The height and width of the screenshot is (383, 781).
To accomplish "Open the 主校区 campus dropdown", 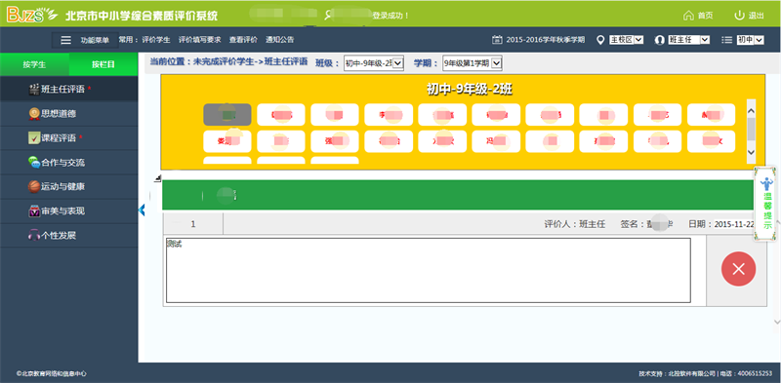I will pyautogui.click(x=627, y=40).
